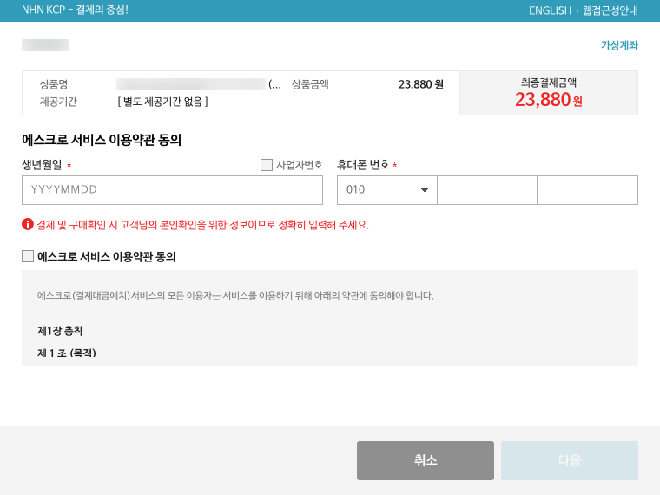Open the 010 phone prefix dropdown arrow
Image resolution: width=660 pixels, height=495 pixels.
tap(425, 190)
